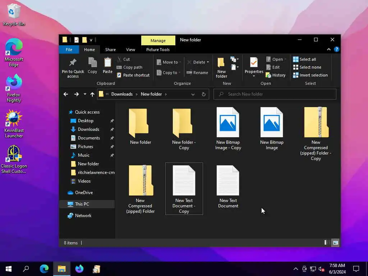Select Documents in navigation pane

89,138
